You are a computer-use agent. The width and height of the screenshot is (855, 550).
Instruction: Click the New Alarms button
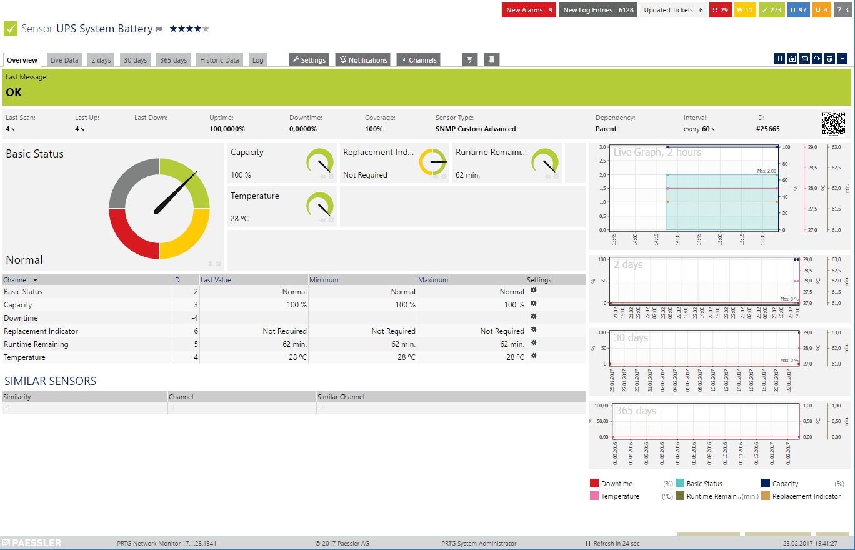[x=529, y=10]
